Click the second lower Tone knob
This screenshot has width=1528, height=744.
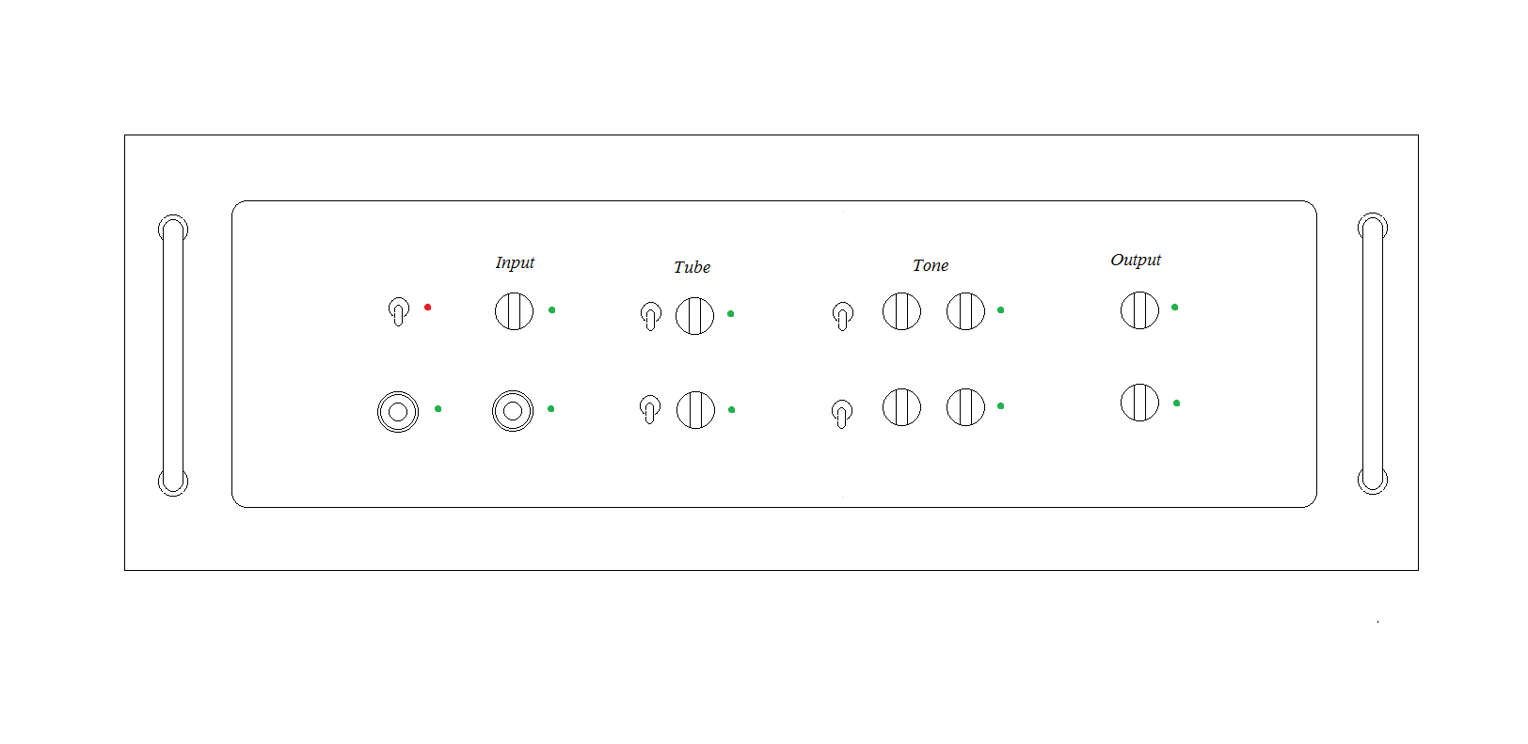click(x=965, y=406)
